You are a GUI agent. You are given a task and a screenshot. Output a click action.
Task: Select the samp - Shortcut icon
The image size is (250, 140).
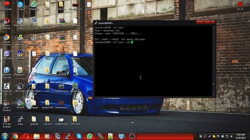click(x=7, y=105)
